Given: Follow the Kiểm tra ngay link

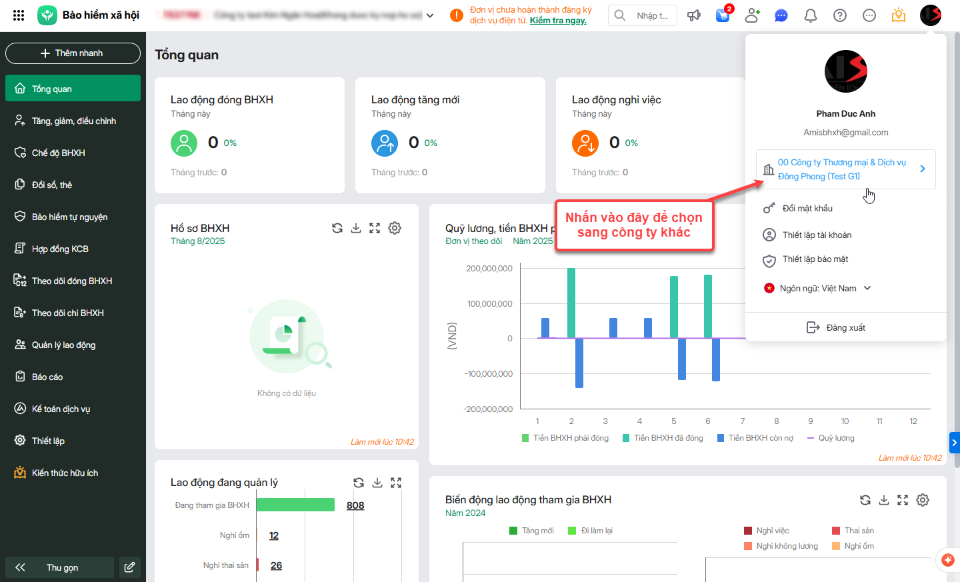Looking at the screenshot, I should click(x=558, y=21).
